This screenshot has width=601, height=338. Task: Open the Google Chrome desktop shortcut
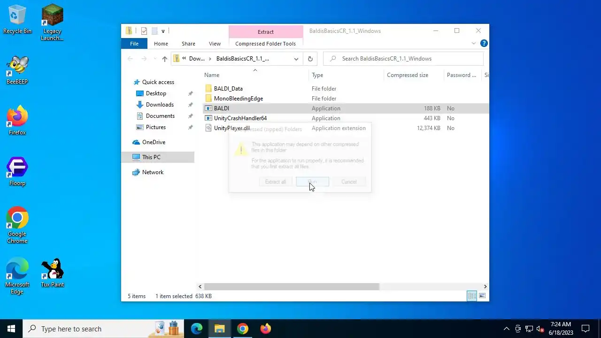[17, 225]
